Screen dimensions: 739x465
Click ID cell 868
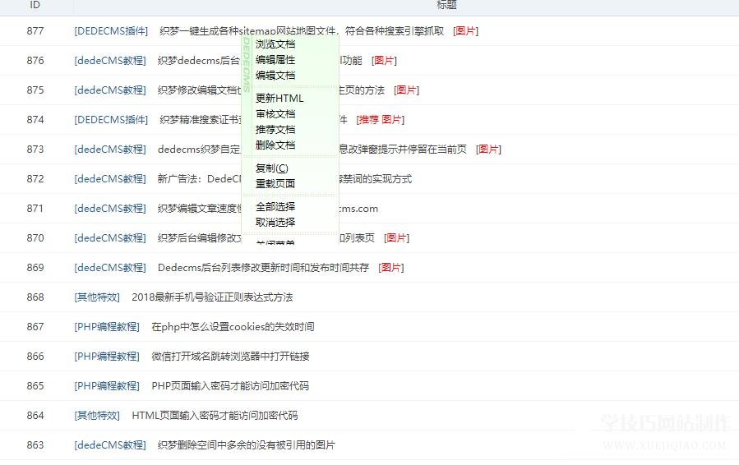coord(35,297)
